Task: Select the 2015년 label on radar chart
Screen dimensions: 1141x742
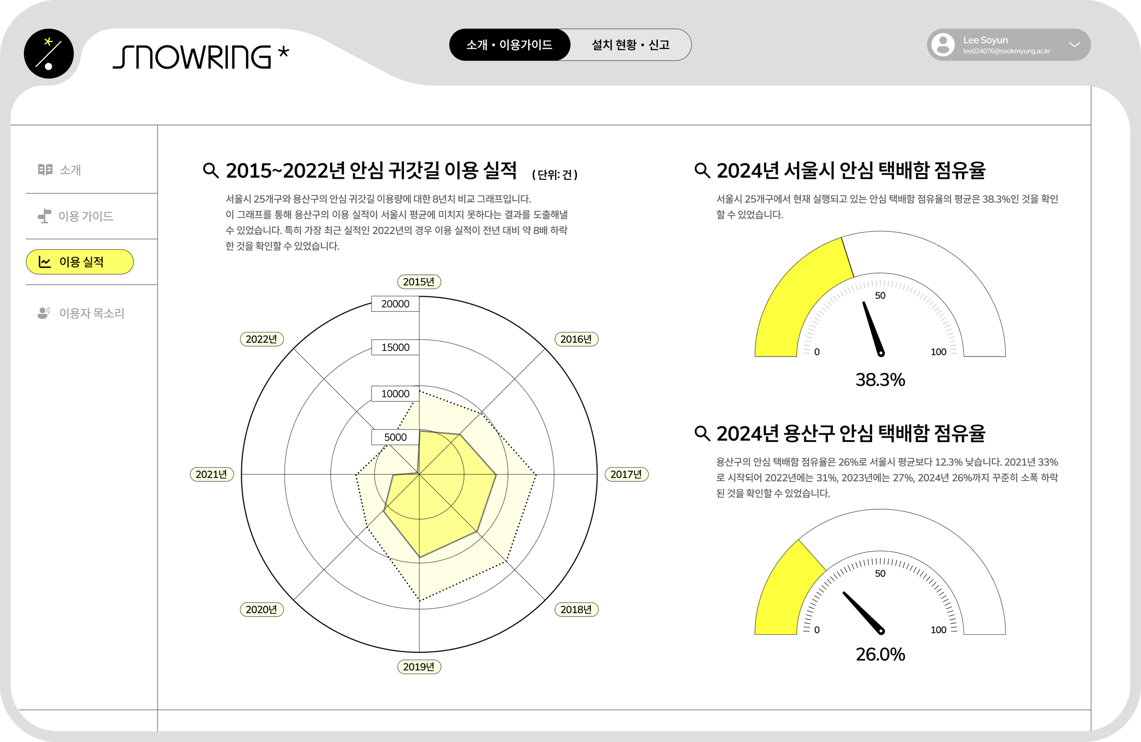Action: [419, 282]
